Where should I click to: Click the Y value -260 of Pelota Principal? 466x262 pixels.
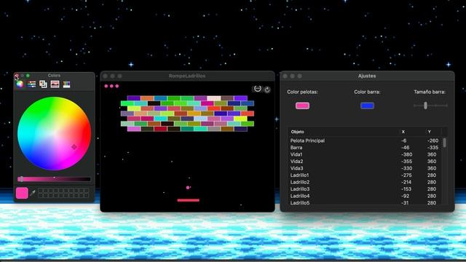(433, 140)
